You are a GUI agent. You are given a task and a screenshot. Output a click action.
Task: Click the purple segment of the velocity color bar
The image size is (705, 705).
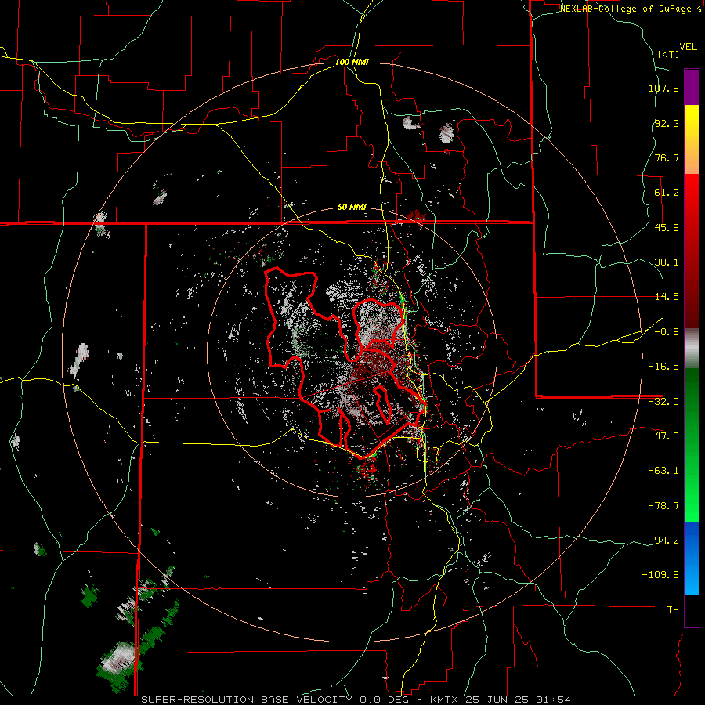click(x=692, y=88)
